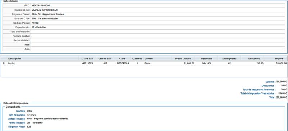Expand the Laptop row arrow

(4, 63)
